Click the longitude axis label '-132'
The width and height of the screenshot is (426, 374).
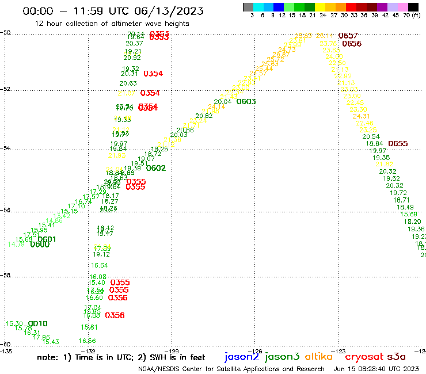pos(89,351)
